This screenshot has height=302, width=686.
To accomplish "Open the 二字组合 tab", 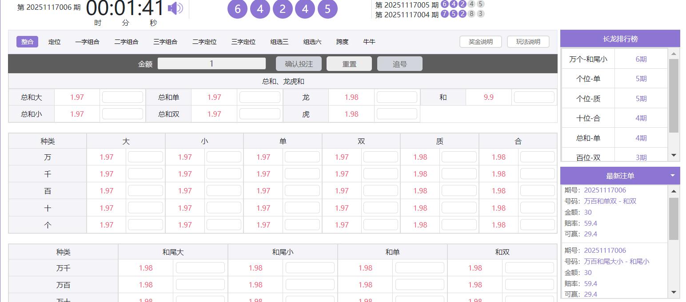I will tap(126, 42).
